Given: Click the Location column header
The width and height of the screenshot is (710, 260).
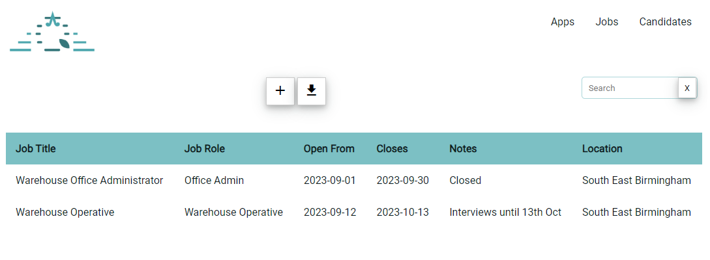Looking at the screenshot, I should point(602,149).
